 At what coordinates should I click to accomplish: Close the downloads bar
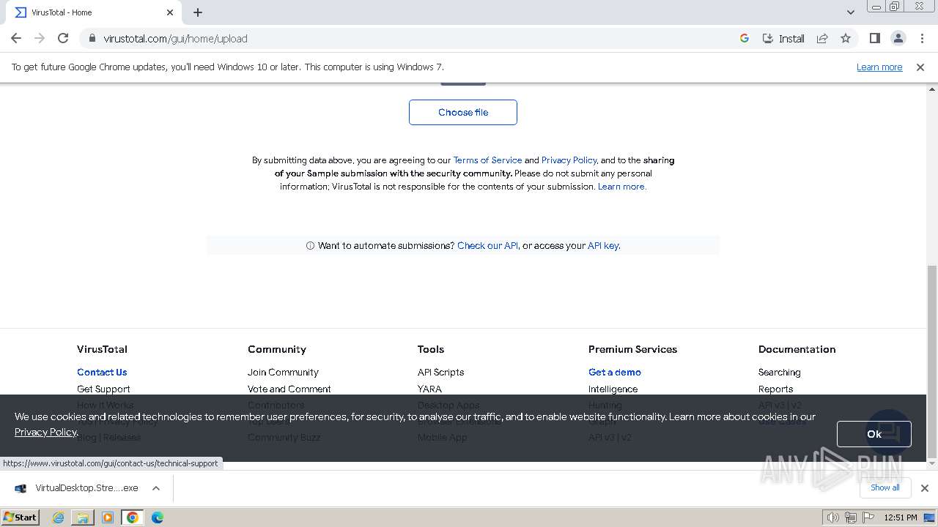click(924, 488)
